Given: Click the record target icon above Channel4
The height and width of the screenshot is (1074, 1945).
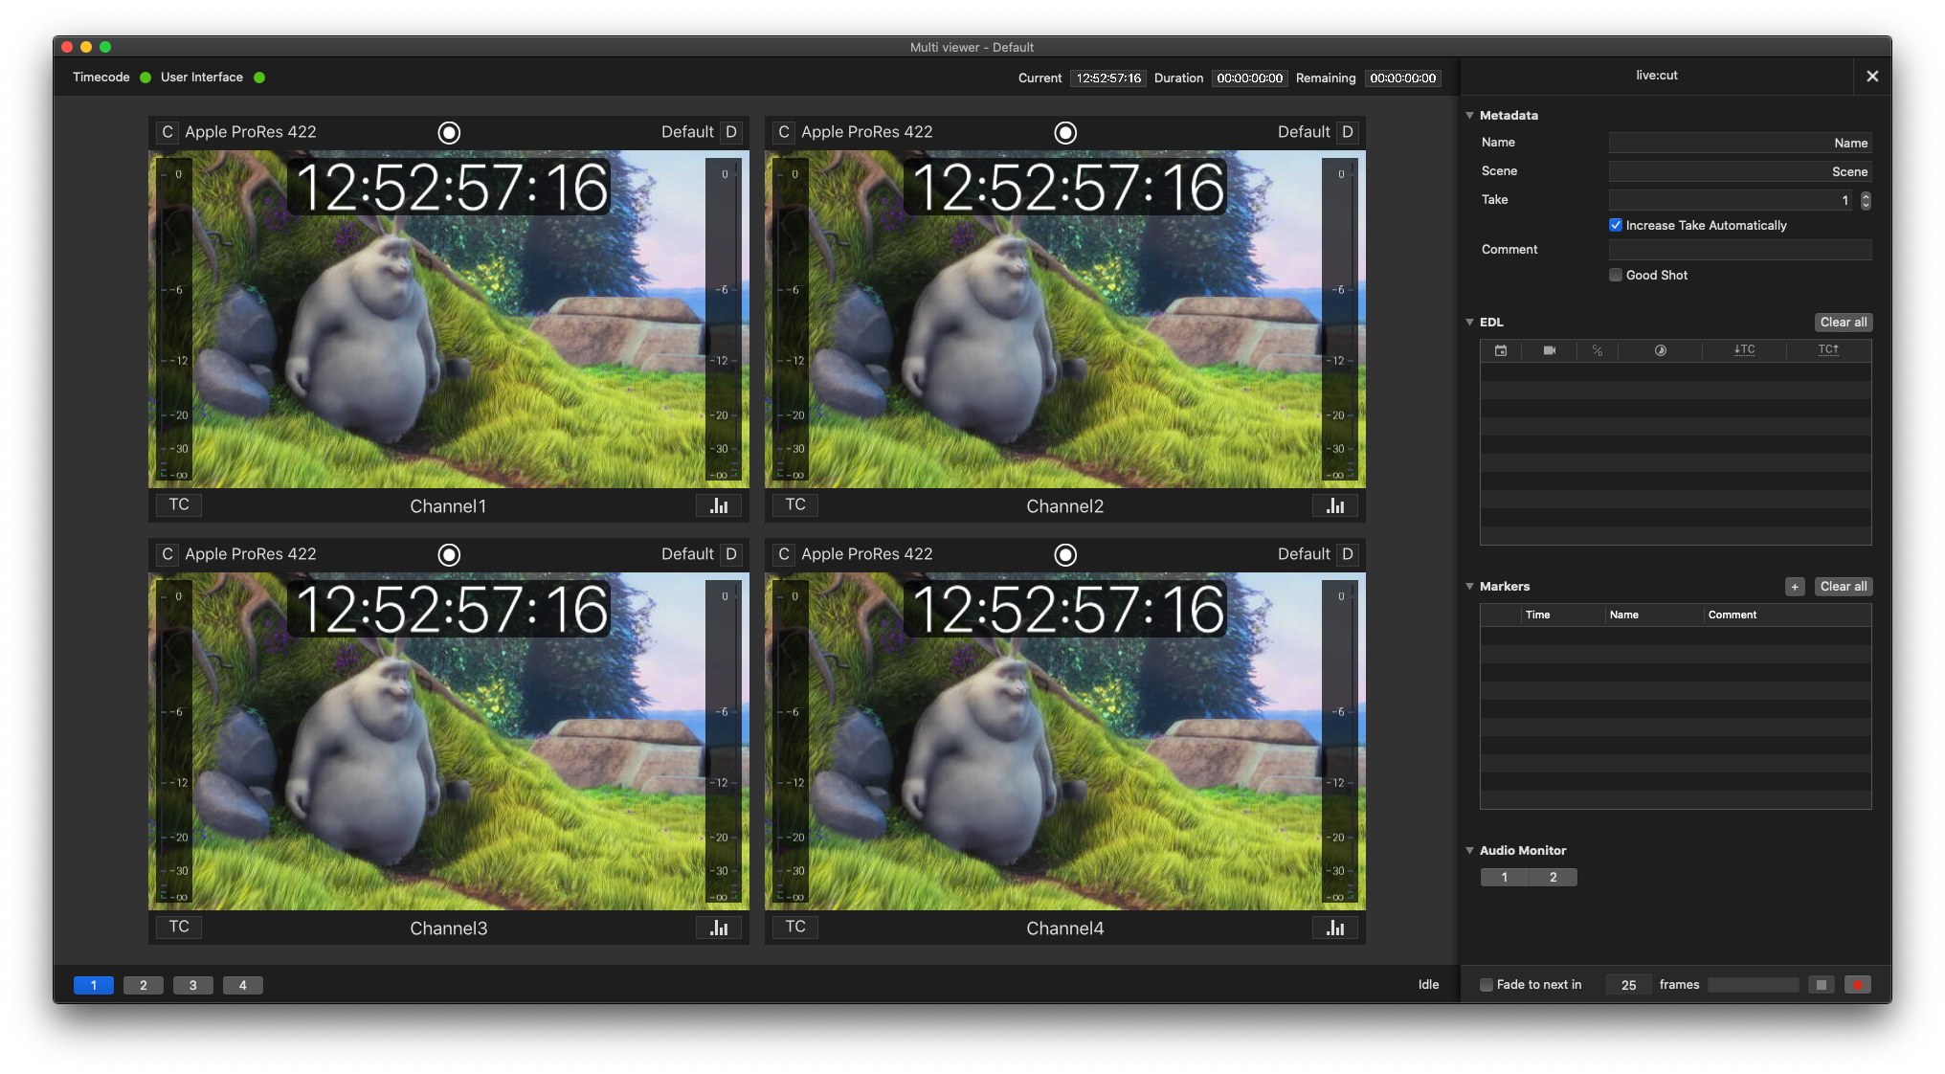Looking at the screenshot, I should pos(1065,555).
